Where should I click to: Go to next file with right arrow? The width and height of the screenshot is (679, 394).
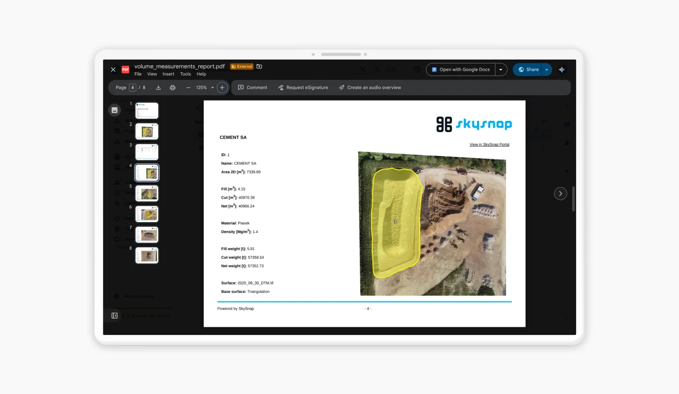[x=560, y=194]
